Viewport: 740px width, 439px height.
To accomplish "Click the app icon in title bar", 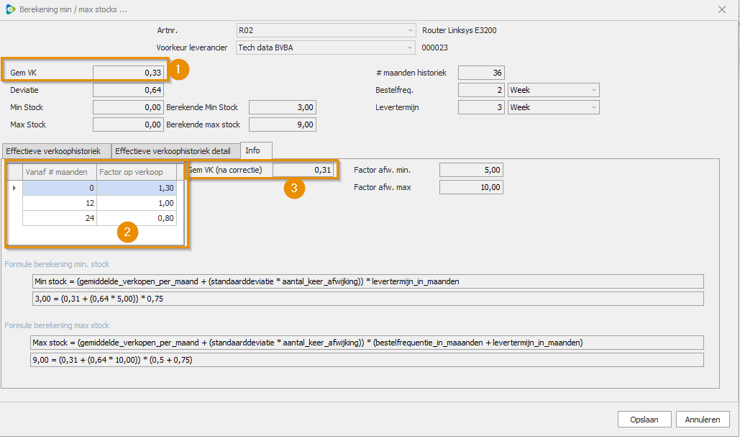I will click(x=9, y=9).
